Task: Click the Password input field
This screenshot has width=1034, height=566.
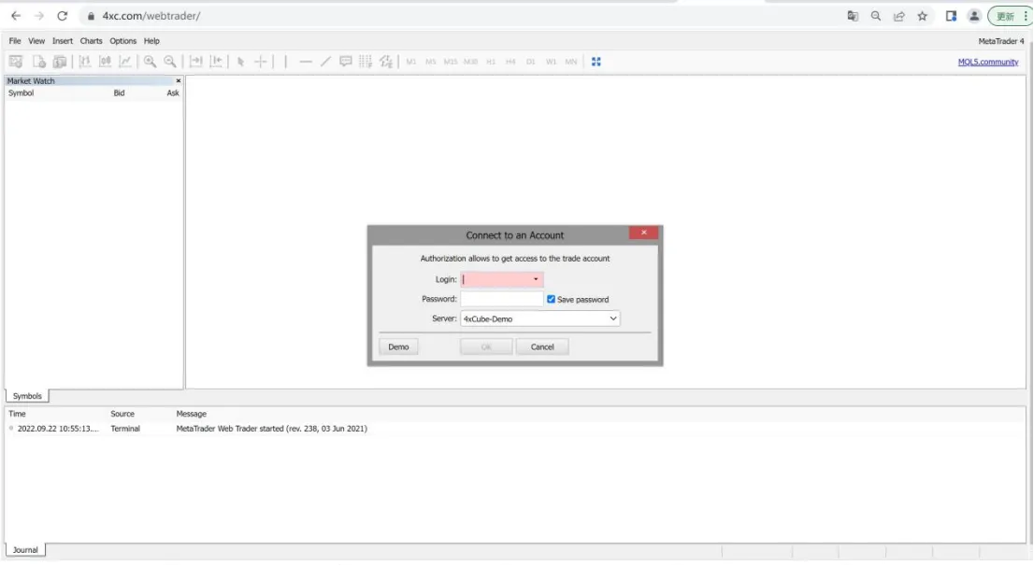Action: click(502, 299)
